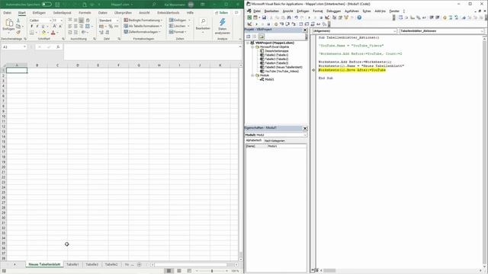Screen dimensions: 488x274
Task: Apply bold formatting in Excel ribbon
Action: click(x=31, y=27)
